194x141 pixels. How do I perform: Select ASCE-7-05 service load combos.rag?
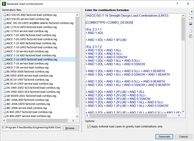pos(28,67)
